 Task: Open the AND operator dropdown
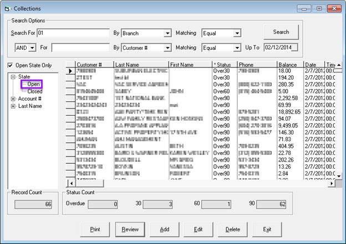point(32,48)
